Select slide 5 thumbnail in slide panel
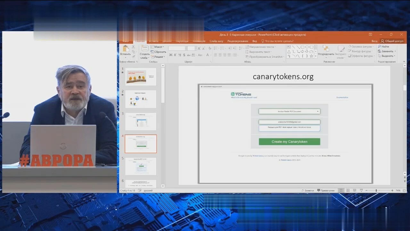Image resolution: width=410 pixels, height=231 pixels. (141, 166)
